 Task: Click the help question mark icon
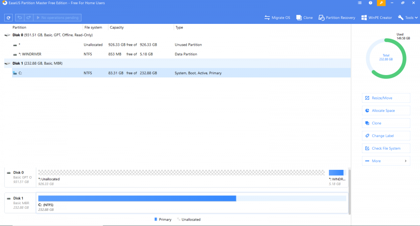(x=370, y=3)
